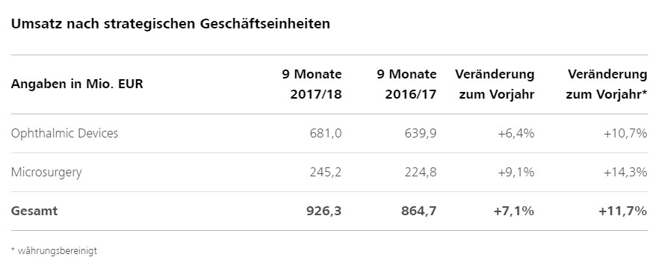Click the +14,3% cell
Image resolution: width=665 pixels, height=272 pixels.
(626, 173)
